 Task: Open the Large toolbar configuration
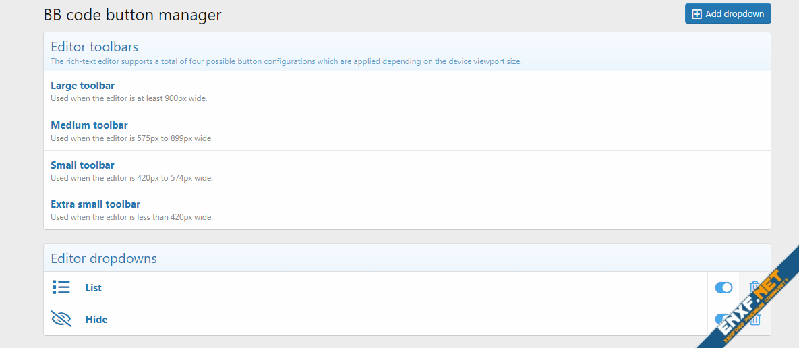pos(82,86)
